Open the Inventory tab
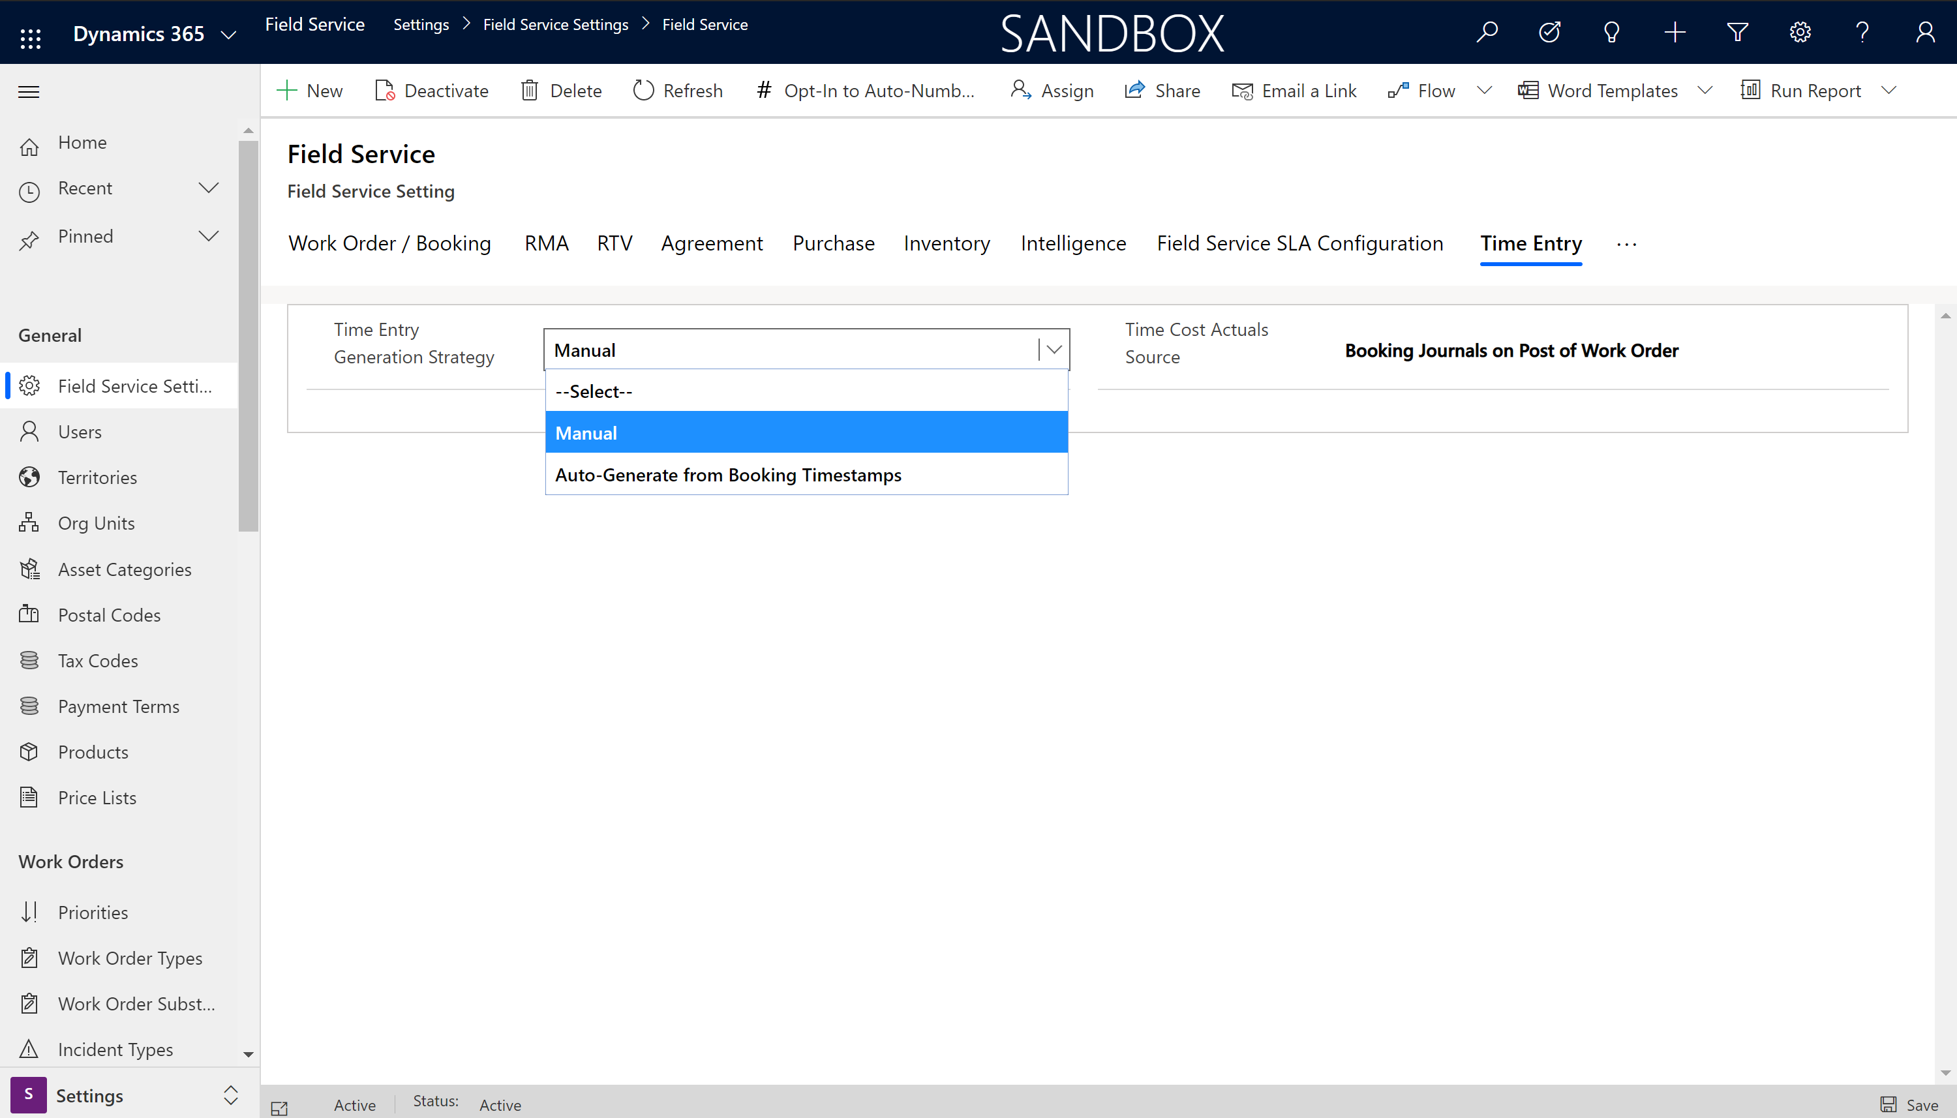 click(x=947, y=243)
